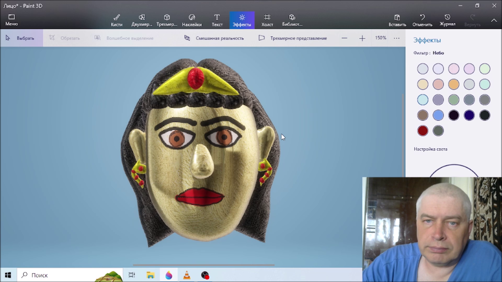Select the Text (Текст) tool

point(217,20)
